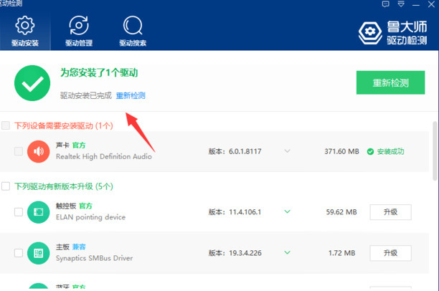Click the 安装成功 green check icon
The width and height of the screenshot is (439, 291).
[370, 152]
